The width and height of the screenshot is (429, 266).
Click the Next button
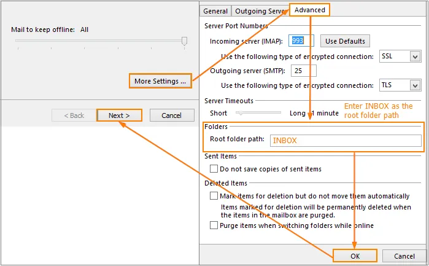tap(119, 115)
